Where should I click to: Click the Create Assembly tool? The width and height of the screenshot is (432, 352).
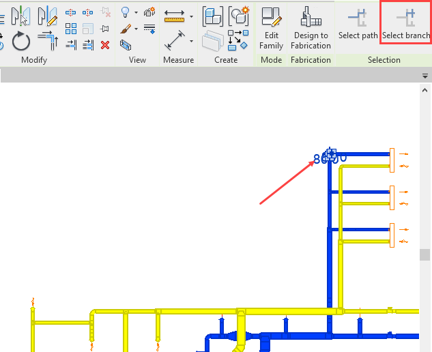tap(213, 16)
